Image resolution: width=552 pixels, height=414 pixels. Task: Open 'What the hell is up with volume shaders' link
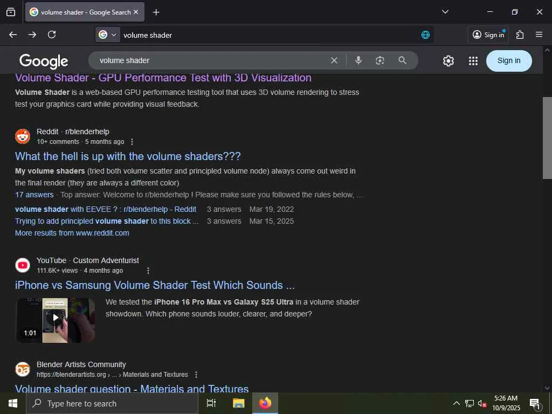tap(128, 156)
